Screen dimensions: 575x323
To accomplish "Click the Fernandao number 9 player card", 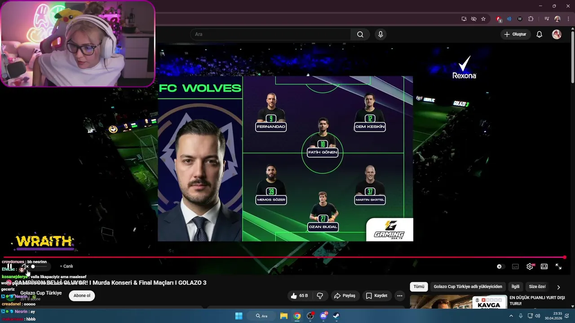I will click(271, 112).
